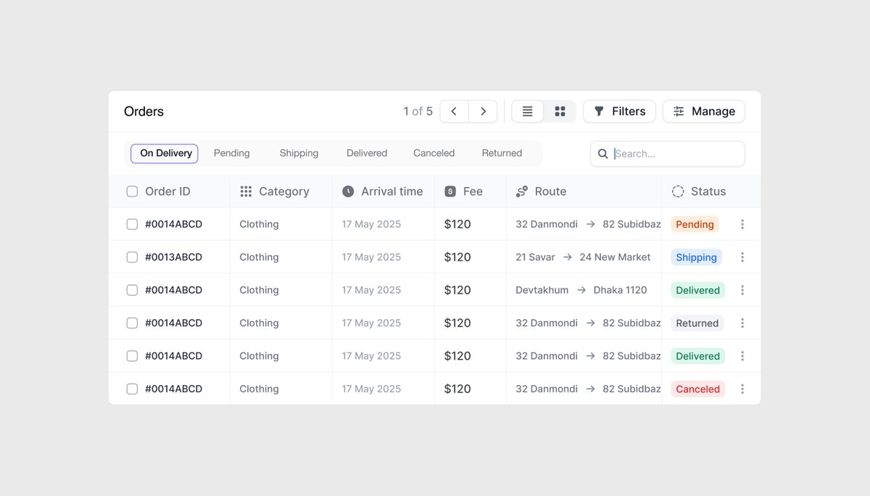This screenshot has width=870, height=496.
Task: Select the checkbox for order #0013ABCD
Action: click(x=132, y=257)
